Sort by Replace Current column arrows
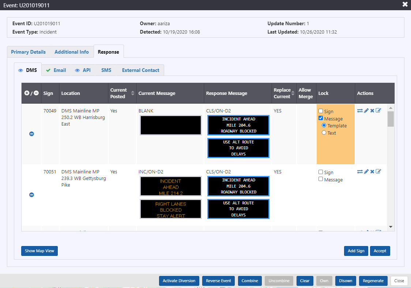411x288 pixels. point(293,93)
